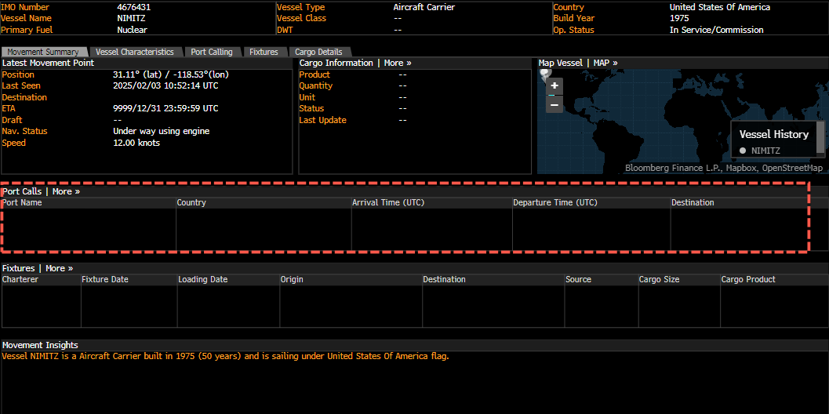829x414 pixels.
Task: Open the Cargo Details tab
Action: [318, 52]
